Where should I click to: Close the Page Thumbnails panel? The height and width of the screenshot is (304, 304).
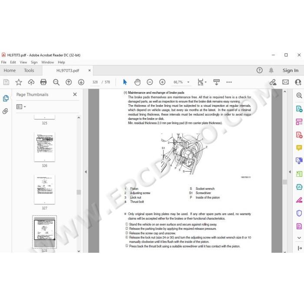(x=75, y=94)
